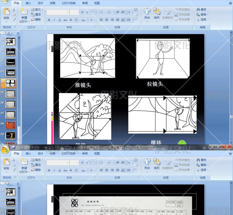Switch to Insert (插入) tab in upper window

pos(28,3)
